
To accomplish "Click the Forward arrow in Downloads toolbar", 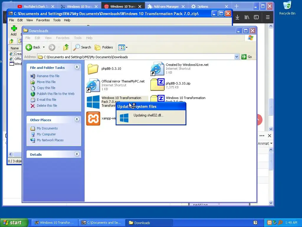I will (52, 47).
